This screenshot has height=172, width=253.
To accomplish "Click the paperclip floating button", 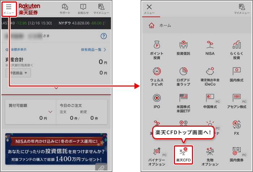I will pos(101,168).
